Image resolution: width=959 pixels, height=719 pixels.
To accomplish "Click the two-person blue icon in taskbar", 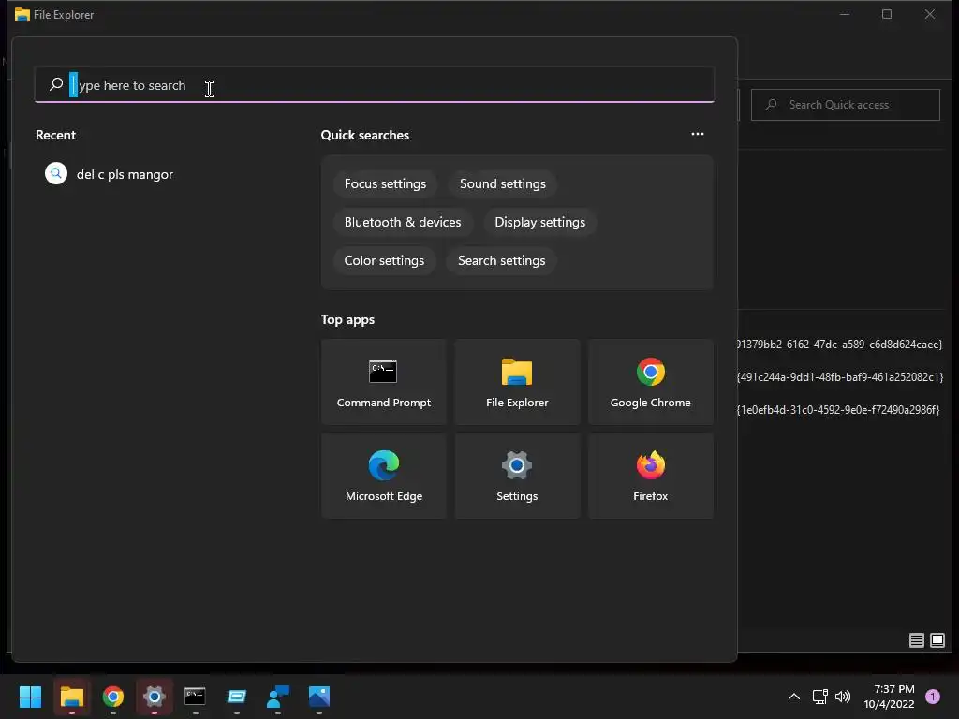I will pos(278,697).
